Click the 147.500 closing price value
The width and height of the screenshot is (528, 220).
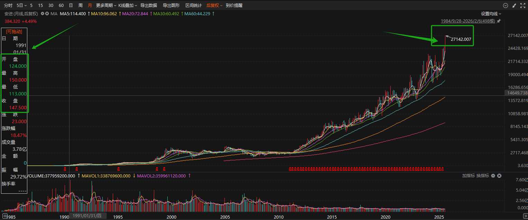click(x=18, y=108)
